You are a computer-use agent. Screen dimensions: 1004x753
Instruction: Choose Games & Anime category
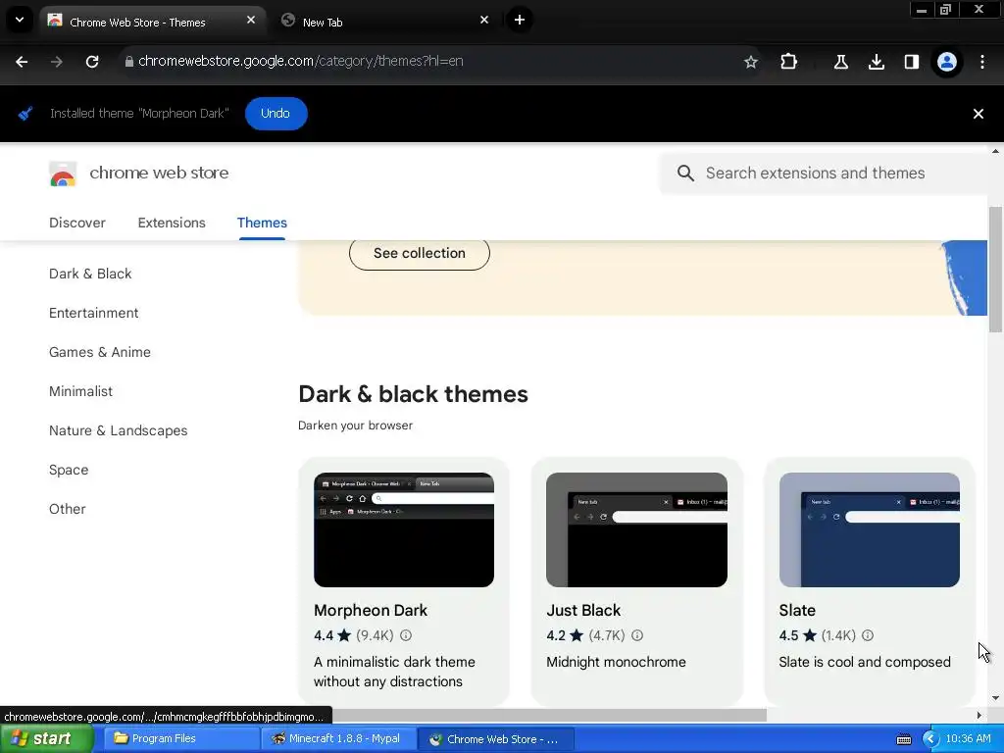pyautogui.click(x=100, y=352)
